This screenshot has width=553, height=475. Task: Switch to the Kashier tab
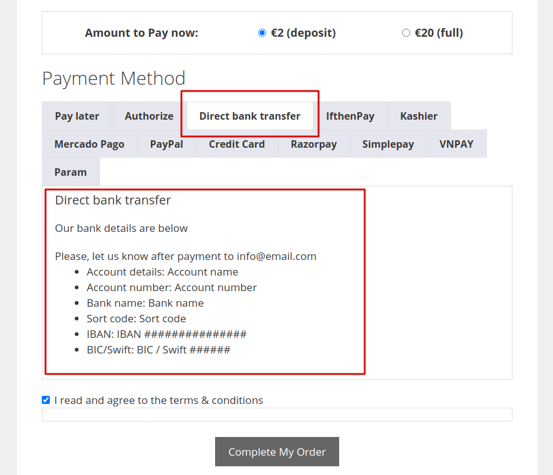(x=418, y=116)
